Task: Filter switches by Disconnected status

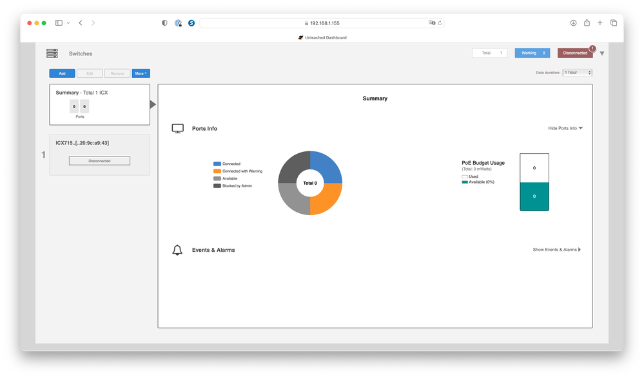Action: tap(575, 53)
